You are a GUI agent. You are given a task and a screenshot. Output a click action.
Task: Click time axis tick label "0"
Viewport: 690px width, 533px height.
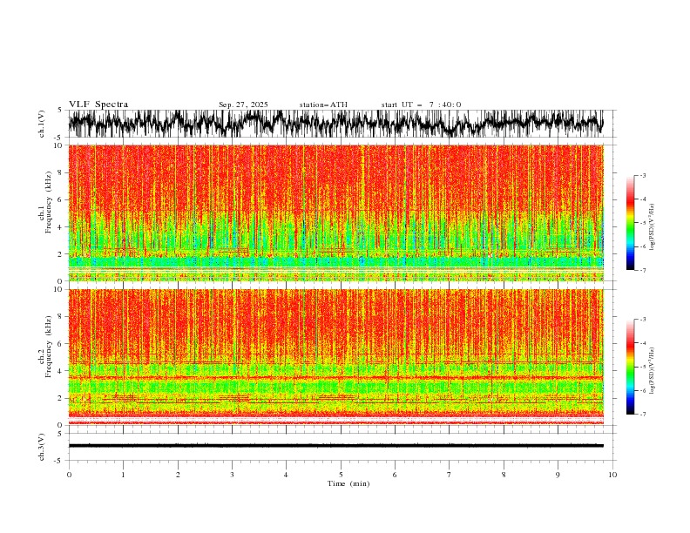pos(69,475)
